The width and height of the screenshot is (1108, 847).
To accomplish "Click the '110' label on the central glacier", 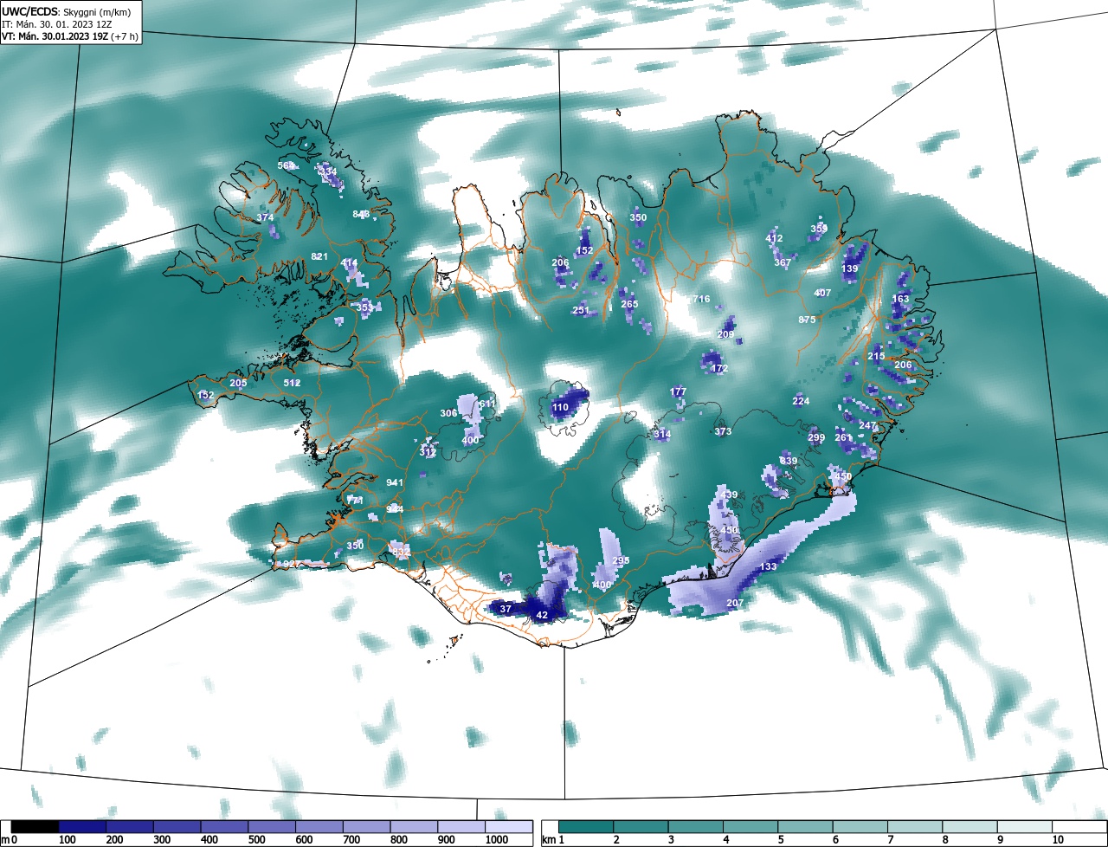I will tap(561, 407).
